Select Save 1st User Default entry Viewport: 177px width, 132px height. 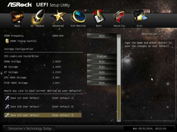(x=25, y=98)
